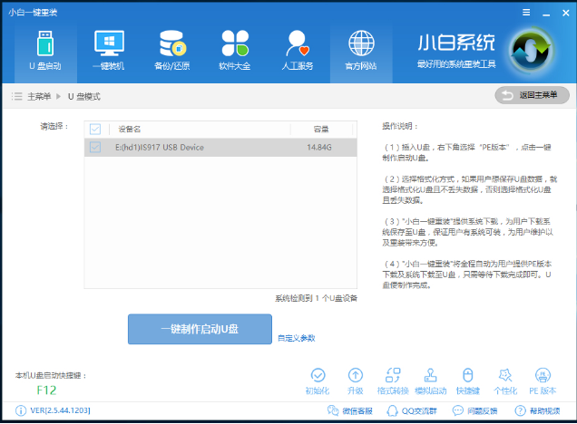Select the PE 版本 option

coord(543,381)
